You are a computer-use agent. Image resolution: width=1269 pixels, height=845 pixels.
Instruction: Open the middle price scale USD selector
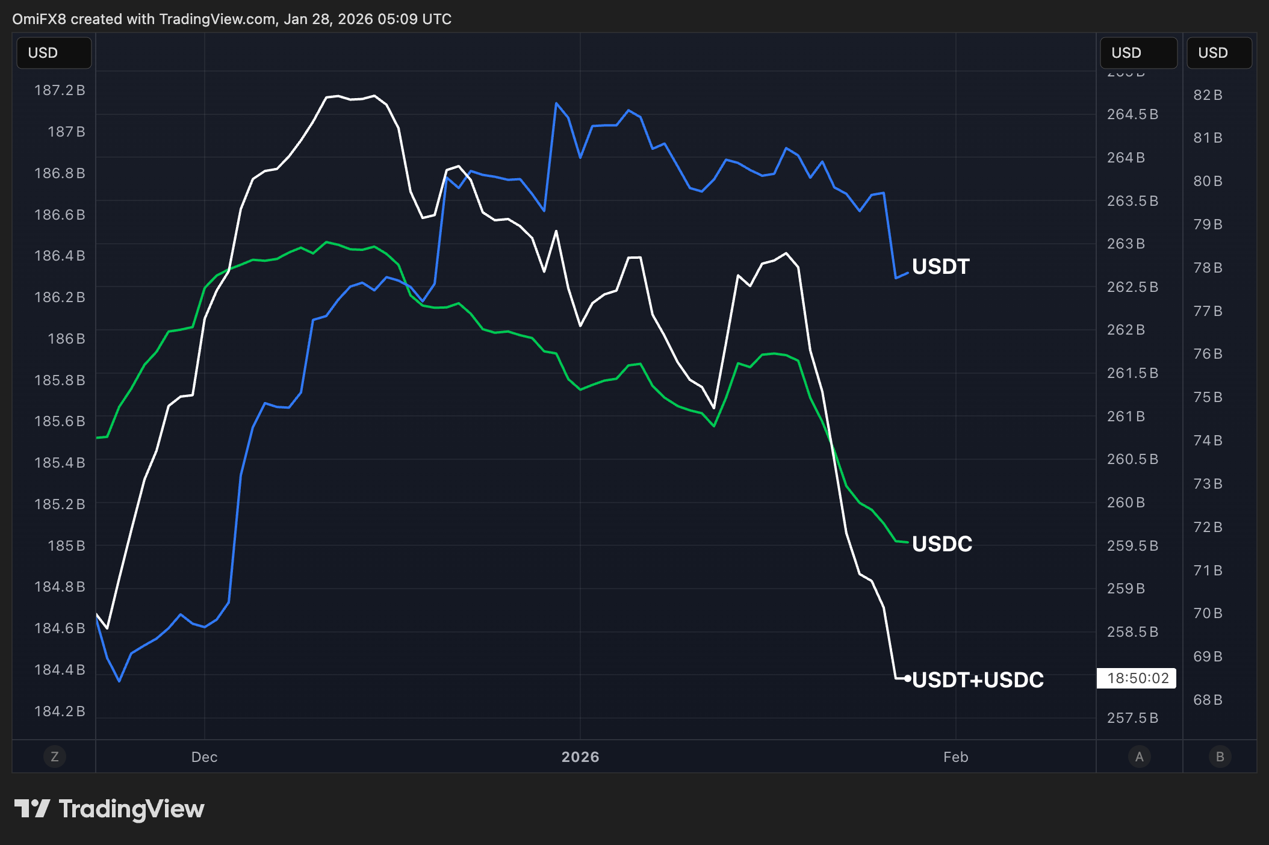coord(1138,53)
